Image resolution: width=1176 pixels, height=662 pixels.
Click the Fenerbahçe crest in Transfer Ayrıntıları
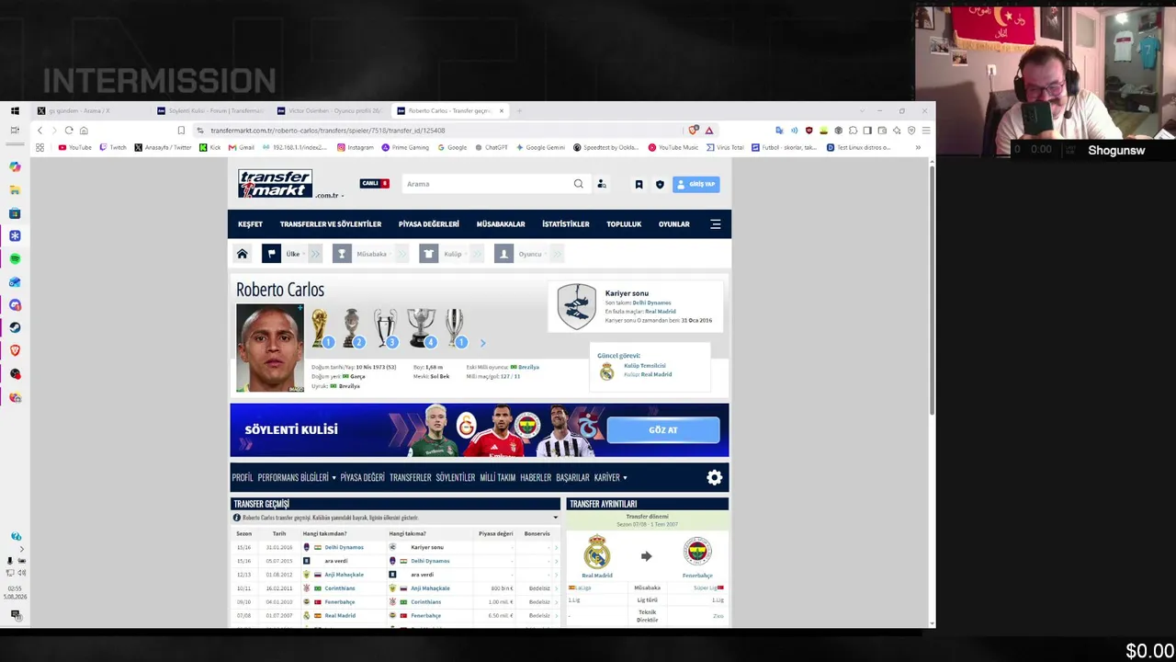697,552
